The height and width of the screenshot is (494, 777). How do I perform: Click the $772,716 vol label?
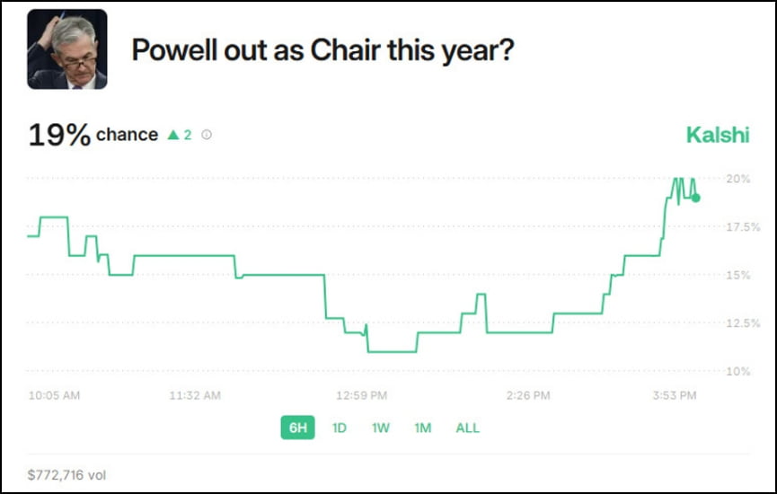[x=66, y=475]
